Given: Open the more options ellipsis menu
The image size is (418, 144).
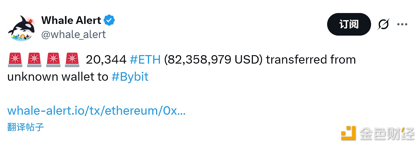Looking at the screenshot, I should point(402,24).
